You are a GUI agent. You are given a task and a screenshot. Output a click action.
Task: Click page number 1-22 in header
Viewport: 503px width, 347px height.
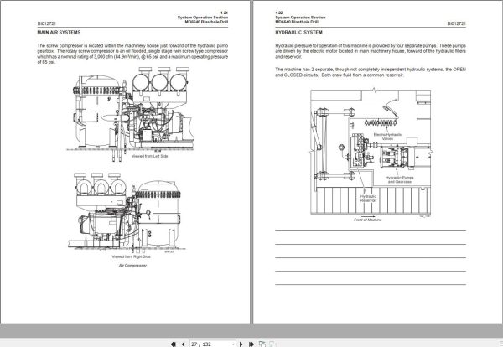click(279, 13)
